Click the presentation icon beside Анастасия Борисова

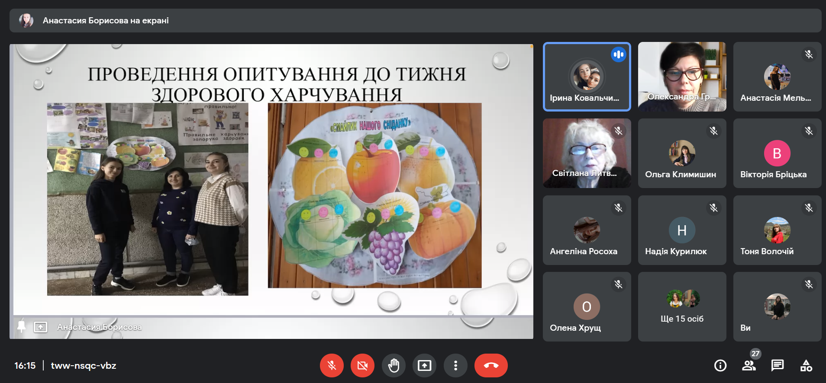40,327
